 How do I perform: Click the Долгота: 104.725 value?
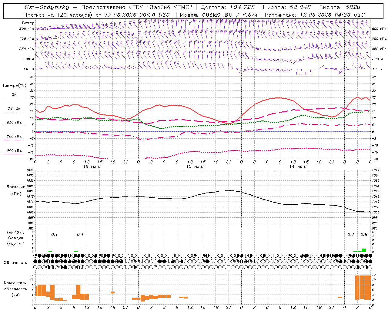pos(228,7)
